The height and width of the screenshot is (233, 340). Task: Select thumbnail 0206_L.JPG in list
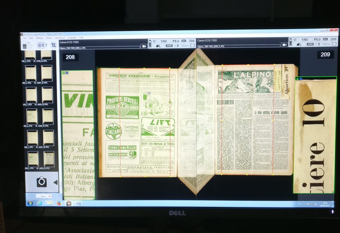tap(33, 138)
